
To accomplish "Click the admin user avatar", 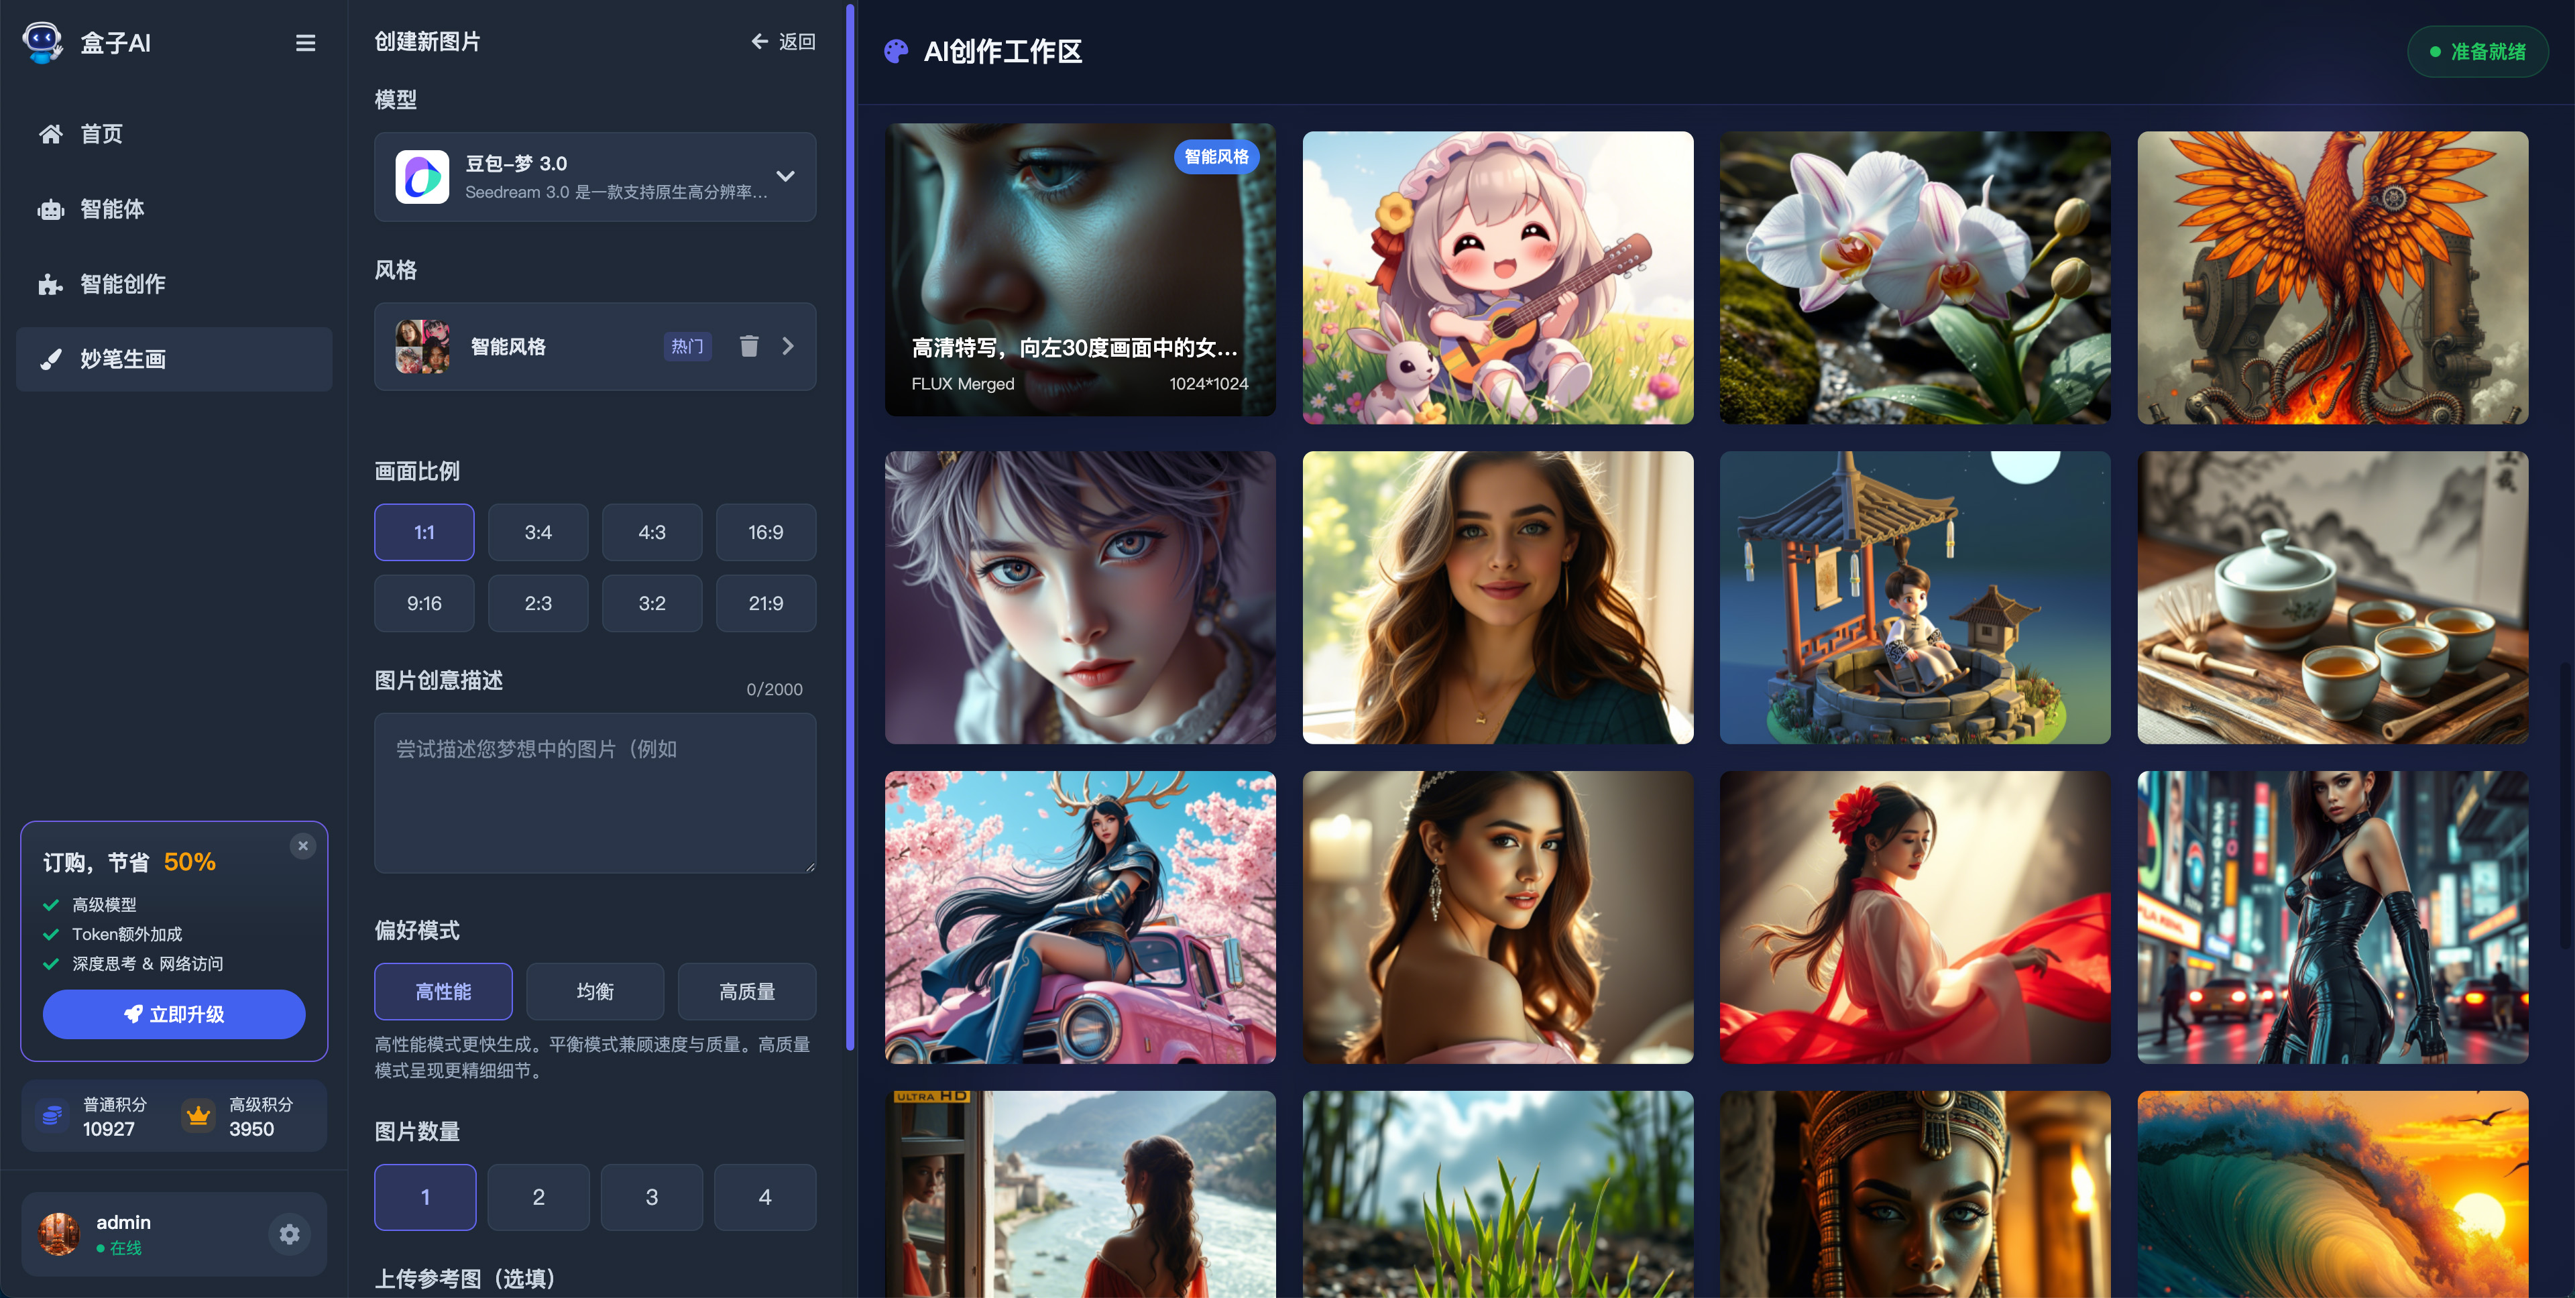I will [59, 1234].
